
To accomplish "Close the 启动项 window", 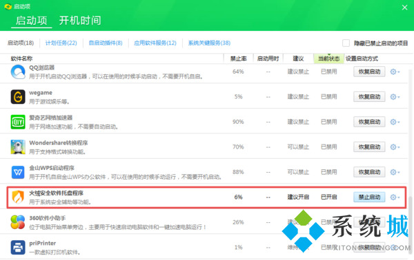I will 404,8.
